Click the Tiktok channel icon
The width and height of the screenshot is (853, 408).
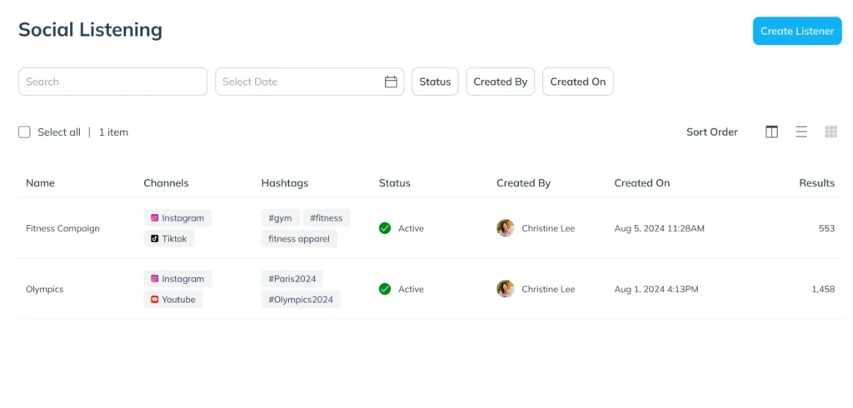click(155, 238)
